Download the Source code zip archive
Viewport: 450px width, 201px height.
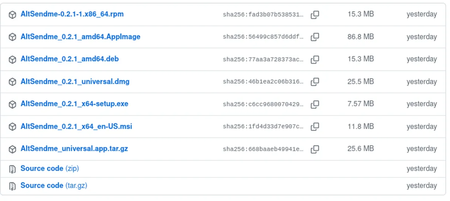pyautogui.click(x=42, y=168)
